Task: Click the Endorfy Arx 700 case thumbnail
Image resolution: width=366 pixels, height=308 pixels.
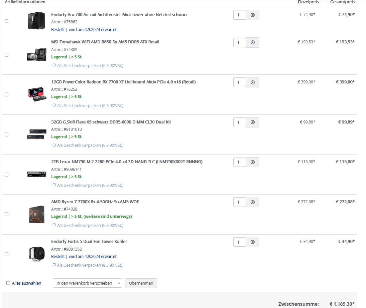Action: (36, 21)
